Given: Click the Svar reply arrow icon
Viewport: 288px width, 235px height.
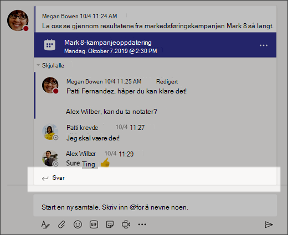Looking at the screenshot, I should (x=45, y=178).
